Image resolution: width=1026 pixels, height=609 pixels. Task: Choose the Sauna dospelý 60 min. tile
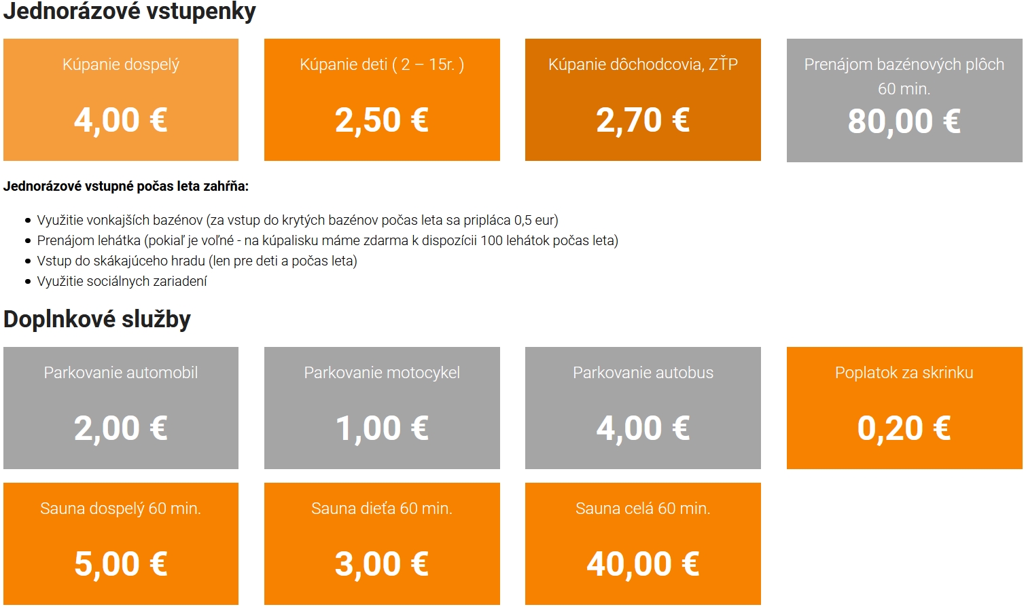[121, 544]
